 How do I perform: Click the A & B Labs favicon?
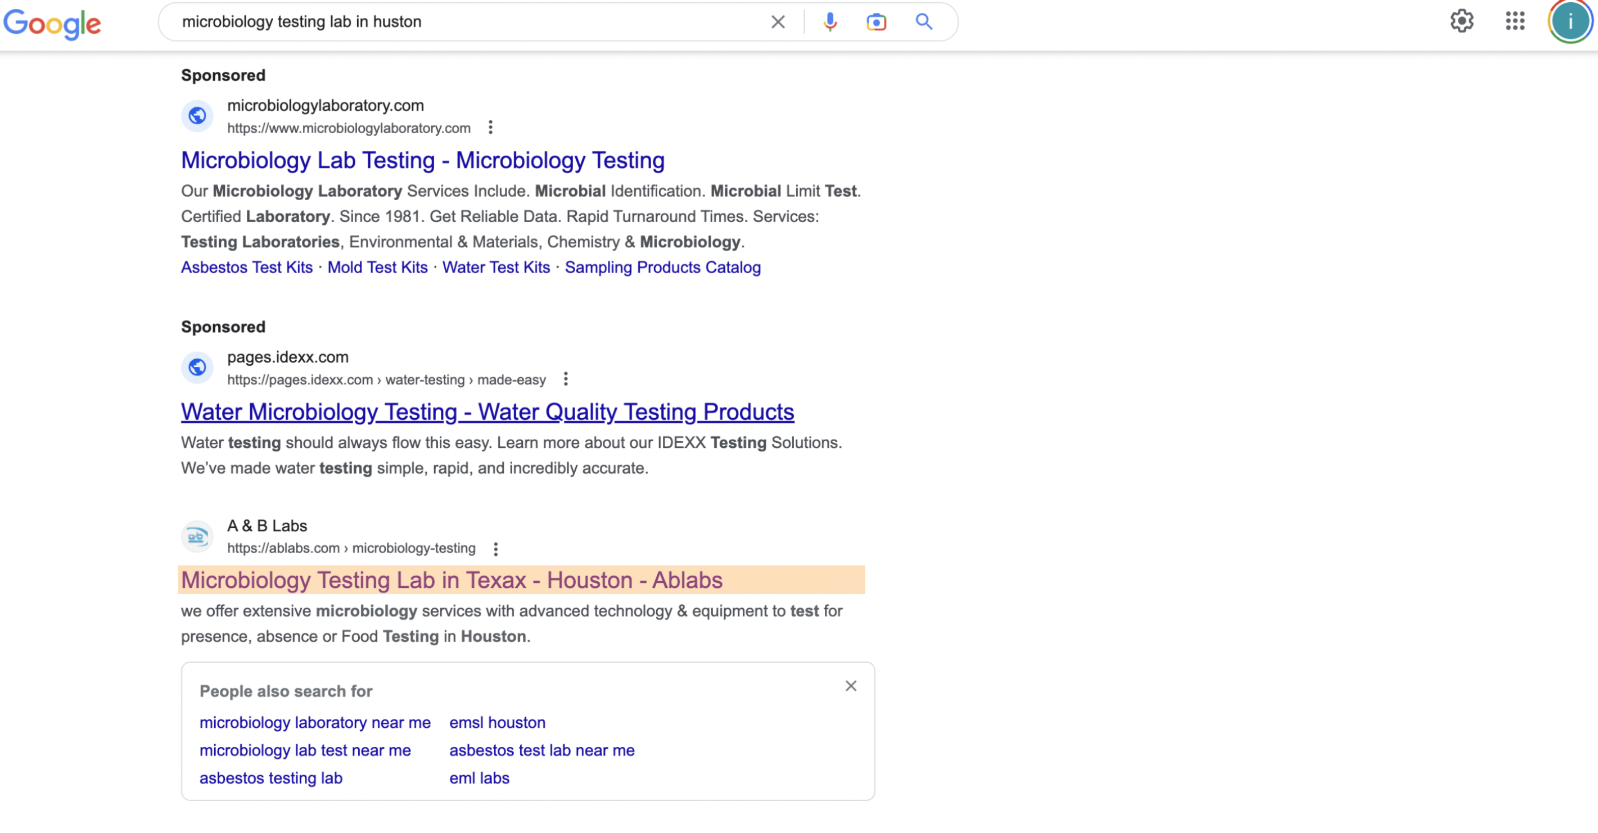(x=197, y=537)
